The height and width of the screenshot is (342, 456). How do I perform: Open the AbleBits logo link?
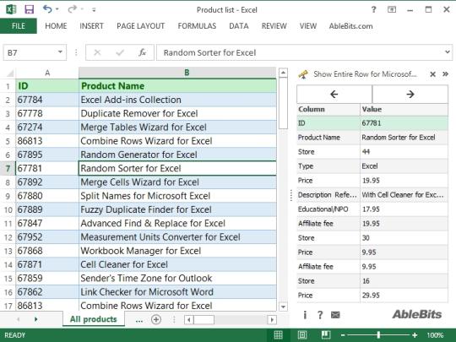417,314
